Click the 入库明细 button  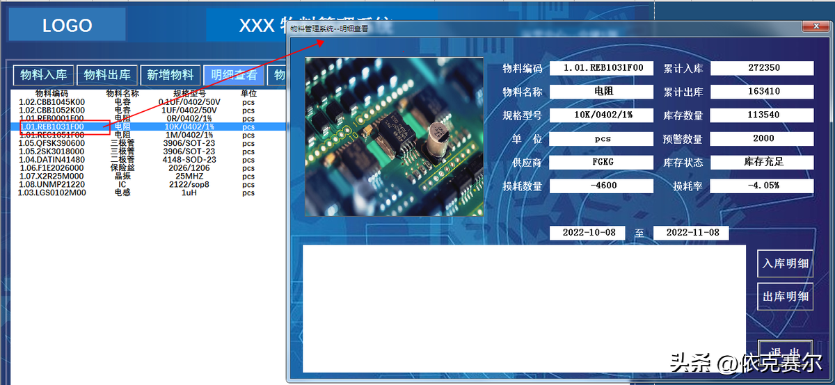[785, 263]
